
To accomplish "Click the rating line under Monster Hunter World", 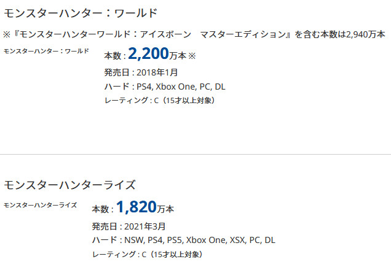I will point(159,100).
